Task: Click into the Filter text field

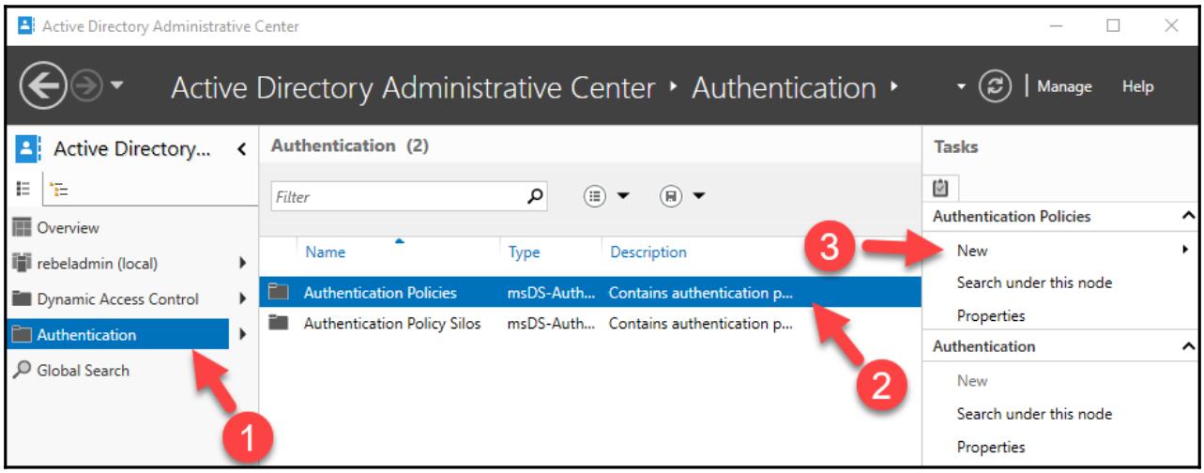Action: click(x=394, y=198)
